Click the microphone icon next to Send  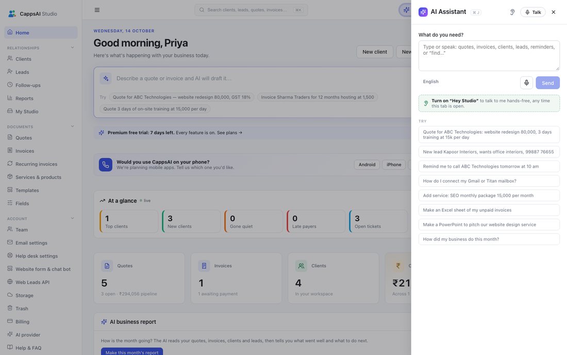(x=526, y=83)
